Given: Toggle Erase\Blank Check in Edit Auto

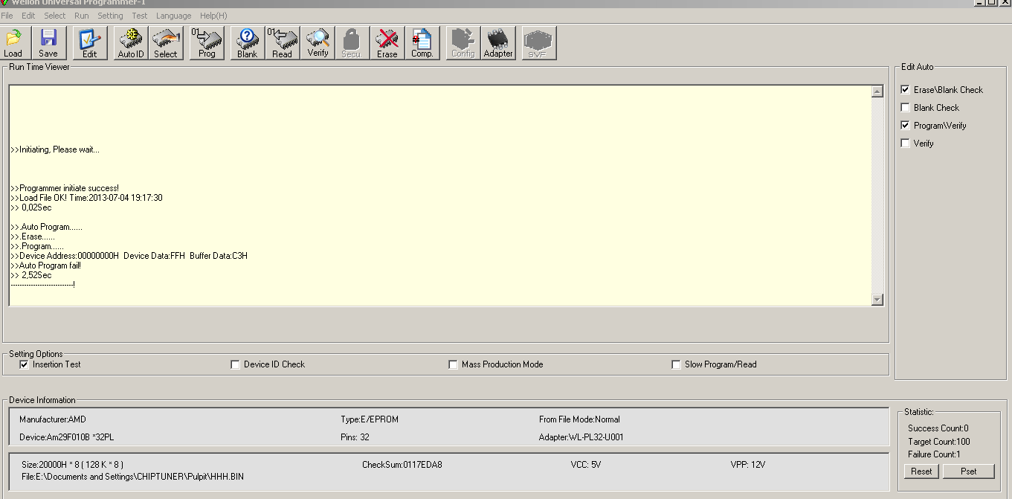Looking at the screenshot, I should [x=906, y=89].
